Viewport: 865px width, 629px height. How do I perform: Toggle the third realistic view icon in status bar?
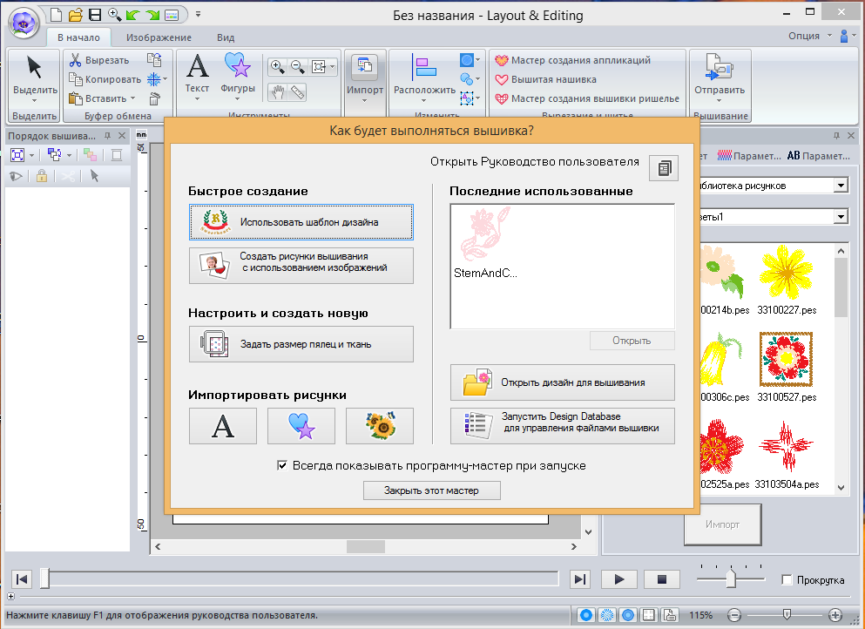tap(628, 615)
